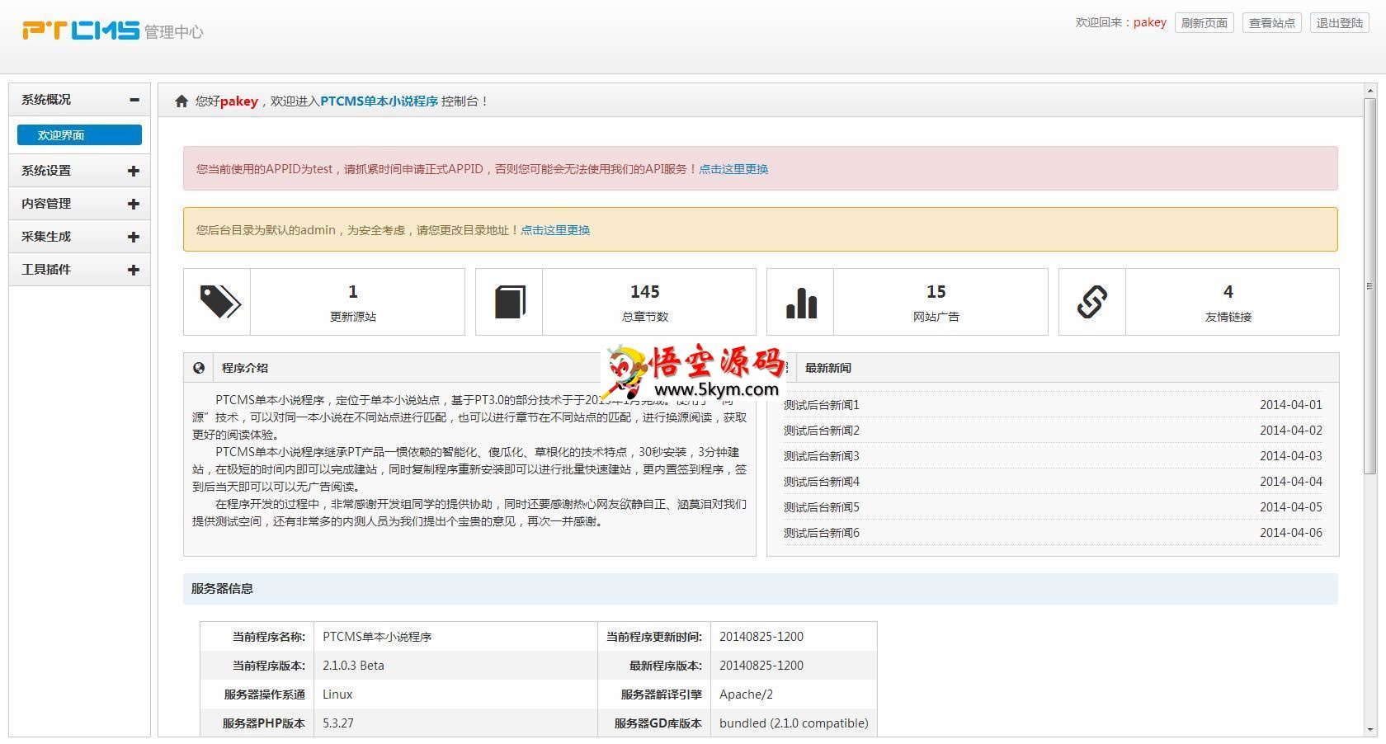1386x744 pixels.
Task: Click the chain link icon for 友情链接
Action: tap(1092, 302)
